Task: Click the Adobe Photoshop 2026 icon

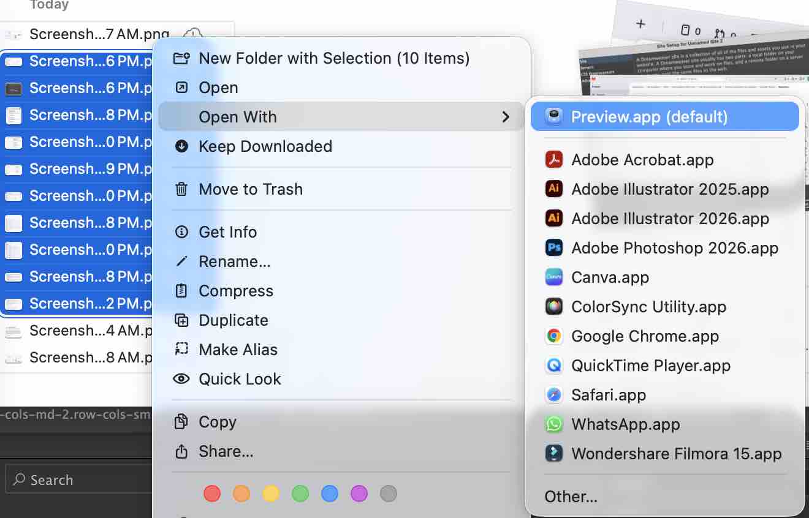Action: click(x=554, y=248)
